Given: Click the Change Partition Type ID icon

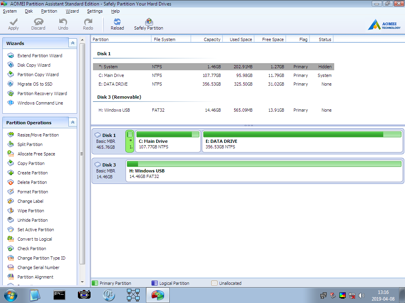Looking at the screenshot, I should 11,258.
